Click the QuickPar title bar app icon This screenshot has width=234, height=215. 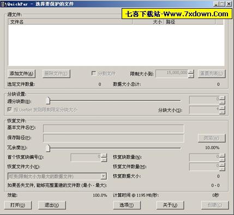point(3,4)
